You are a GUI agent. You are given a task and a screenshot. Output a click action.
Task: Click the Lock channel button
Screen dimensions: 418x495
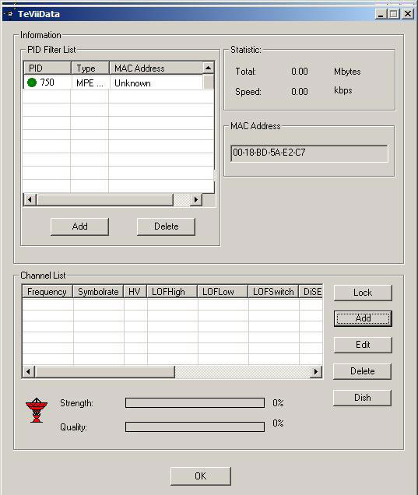pyautogui.click(x=363, y=293)
